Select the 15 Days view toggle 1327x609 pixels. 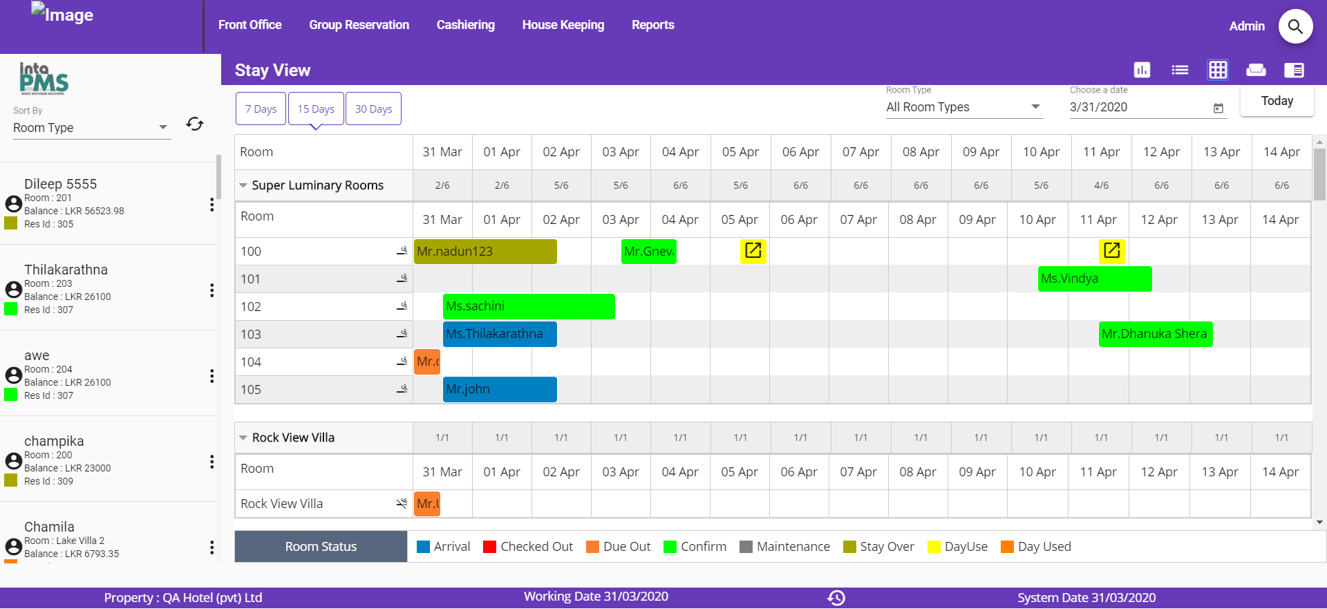316,109
